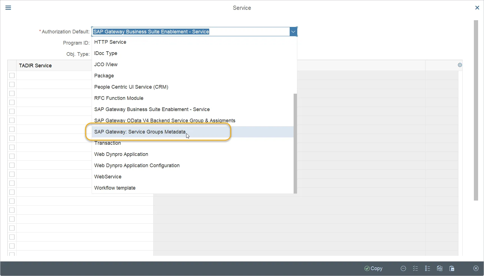Open the hamburger menu icon
The width and height of the screenshot is (484, 276).
[8, 8]
